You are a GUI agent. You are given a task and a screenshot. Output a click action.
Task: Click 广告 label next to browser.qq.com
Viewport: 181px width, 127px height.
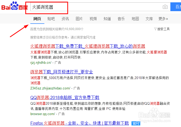61,114
